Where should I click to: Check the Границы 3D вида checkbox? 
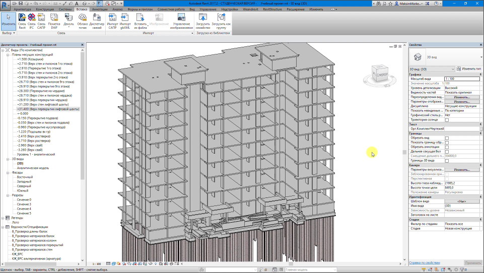[x=447, y=160]
